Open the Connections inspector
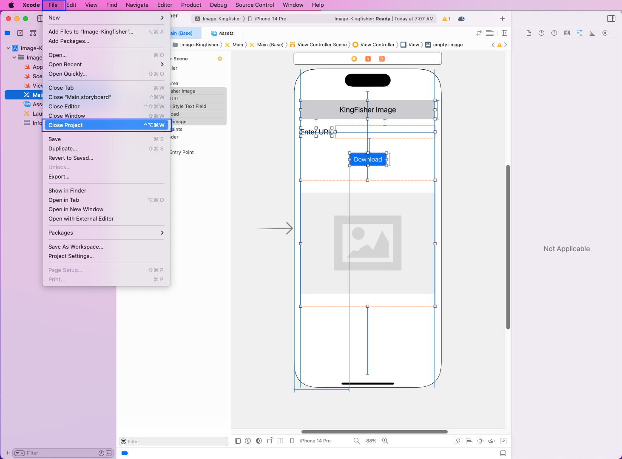The width and height of the screenshot is (622, 459). [x=605, y=33]
